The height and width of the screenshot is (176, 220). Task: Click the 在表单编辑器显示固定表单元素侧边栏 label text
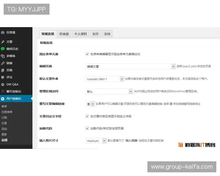(115, 54)
